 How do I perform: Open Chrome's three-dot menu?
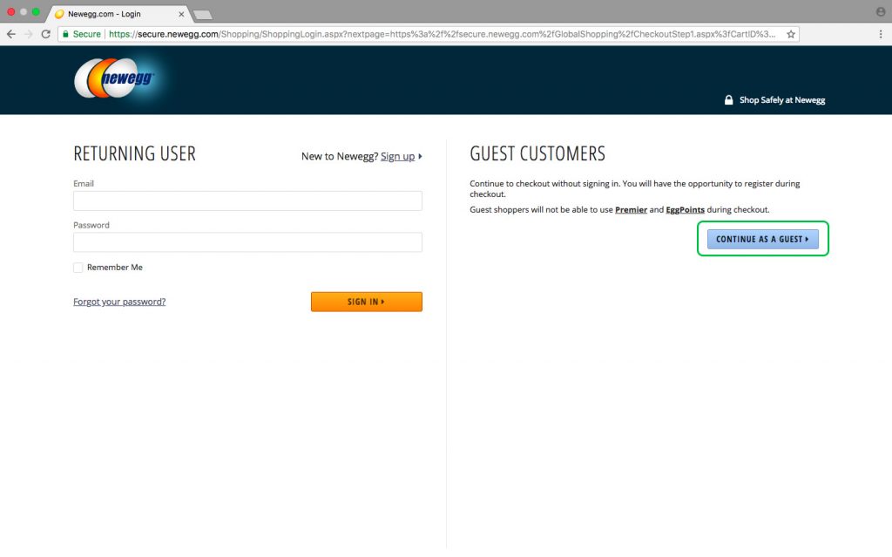882,33
